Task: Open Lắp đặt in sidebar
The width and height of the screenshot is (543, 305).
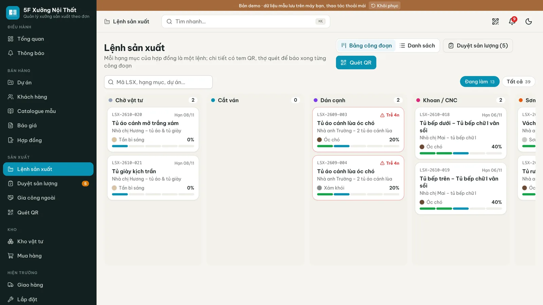Action: [x=48, y=299]
